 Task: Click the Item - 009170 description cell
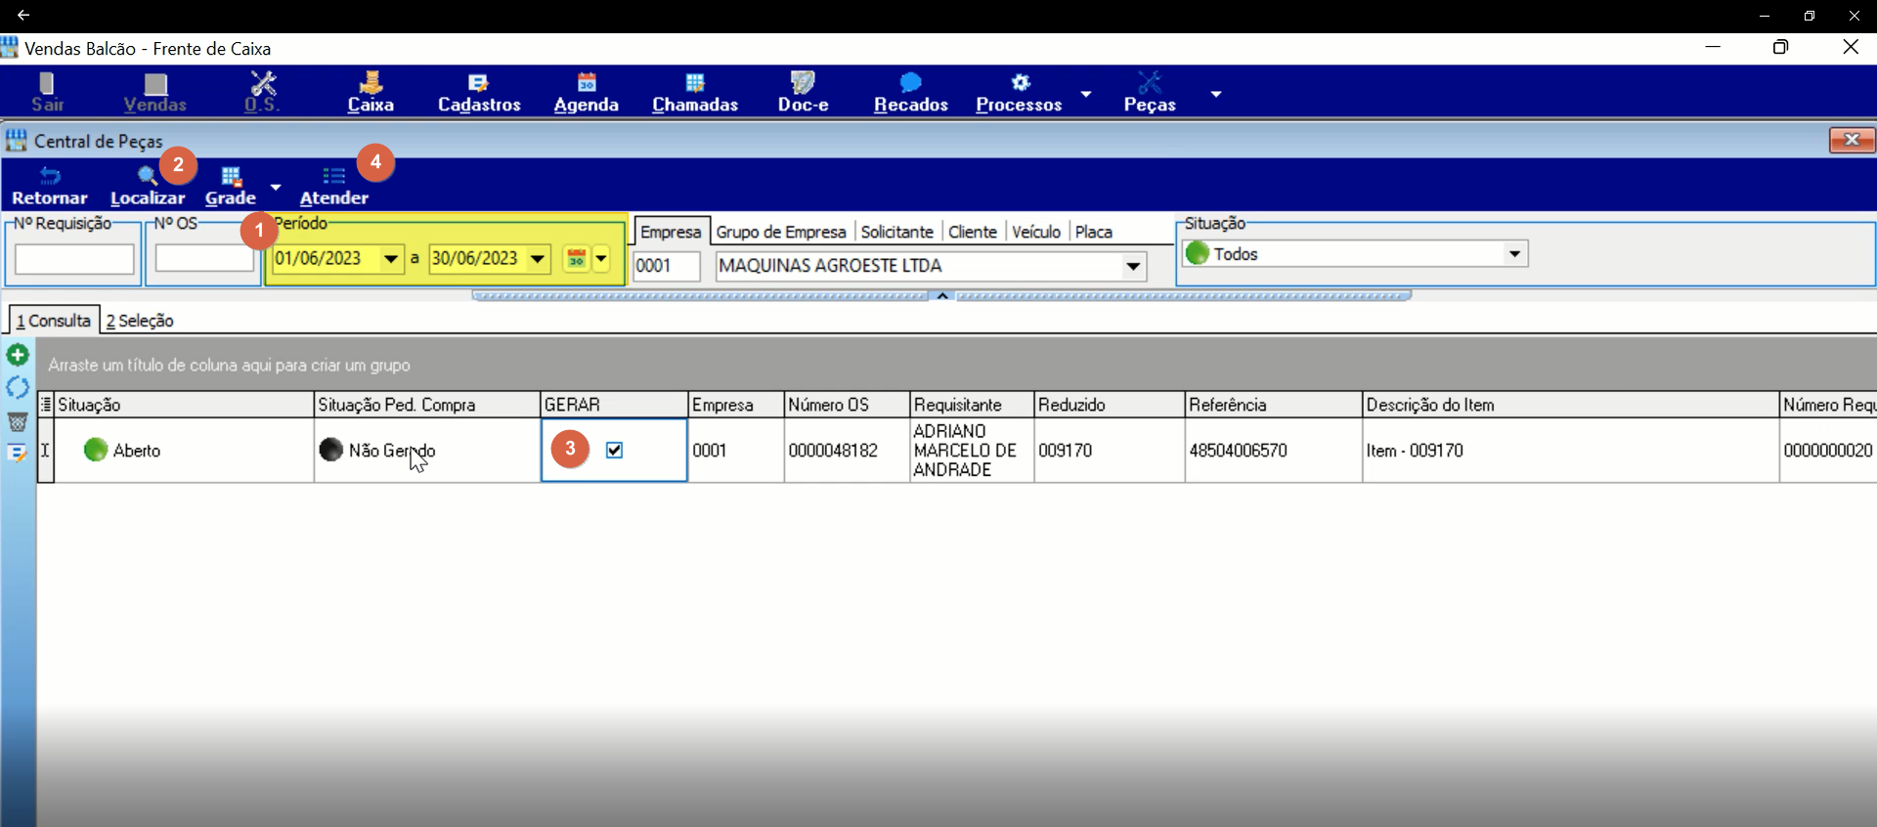[x=1570, y=451]
